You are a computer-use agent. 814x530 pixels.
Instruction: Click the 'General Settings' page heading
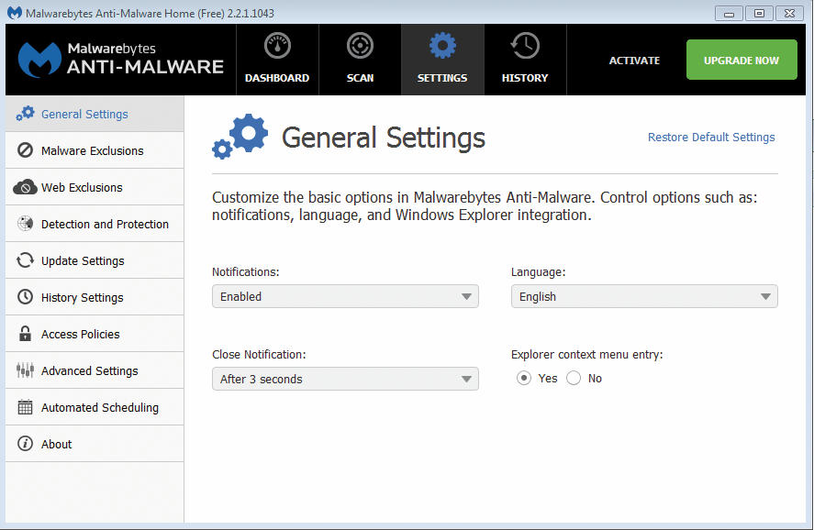[x=383, y=138]
